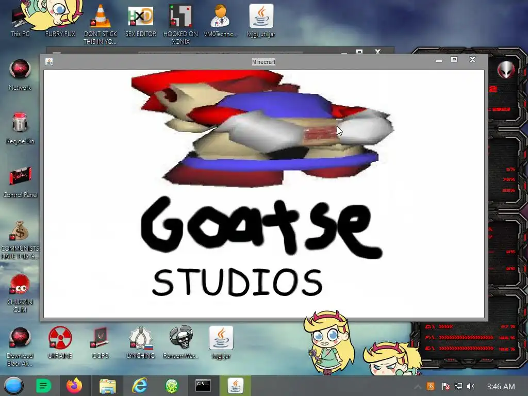This screenshot has height=396, width=528.
Task: Select the UKRAINE radiation symbol shortcut
Action: 60,343
